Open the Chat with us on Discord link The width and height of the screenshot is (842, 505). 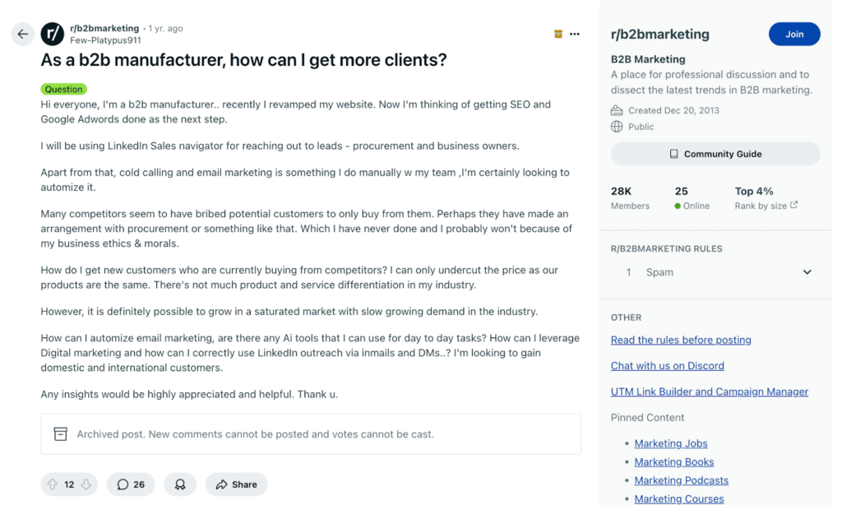667,365
